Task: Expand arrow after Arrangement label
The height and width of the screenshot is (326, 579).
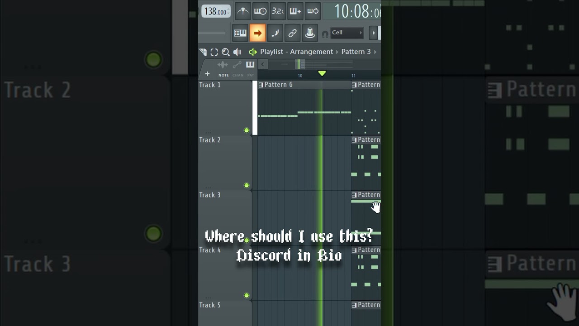Action: pyautogui.click(x=337, y=52)
